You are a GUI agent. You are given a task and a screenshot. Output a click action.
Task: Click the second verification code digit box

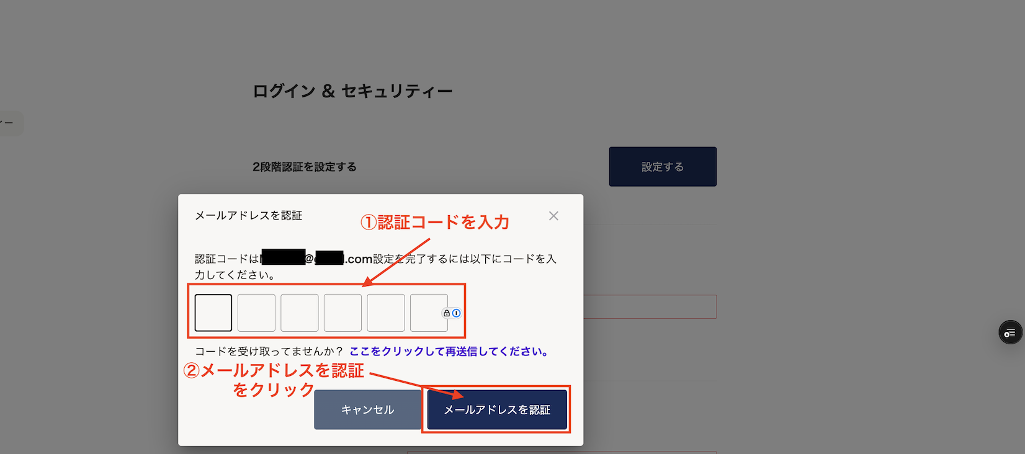256,313
